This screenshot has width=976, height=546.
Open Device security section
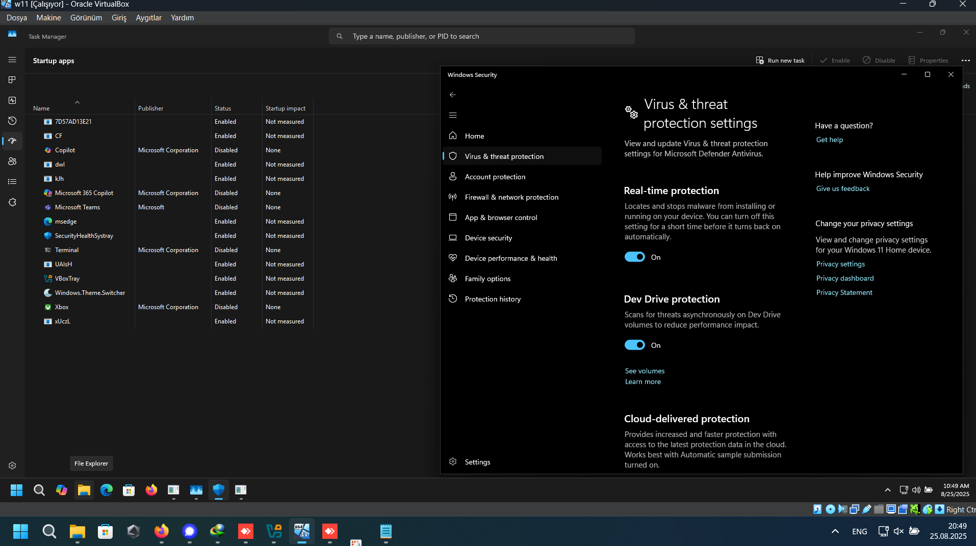[522, 238]
